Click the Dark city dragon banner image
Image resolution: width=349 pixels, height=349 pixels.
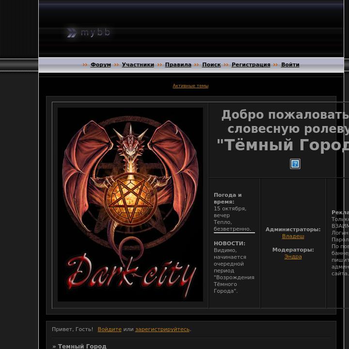[130, 205]
